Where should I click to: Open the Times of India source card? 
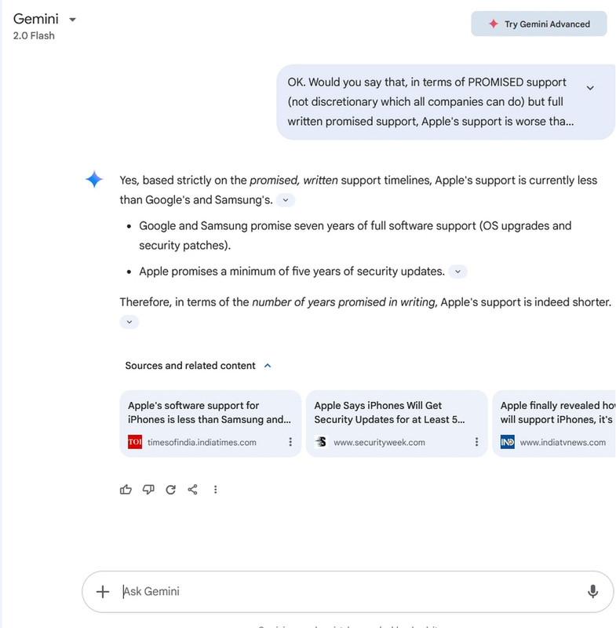(210, 423)
